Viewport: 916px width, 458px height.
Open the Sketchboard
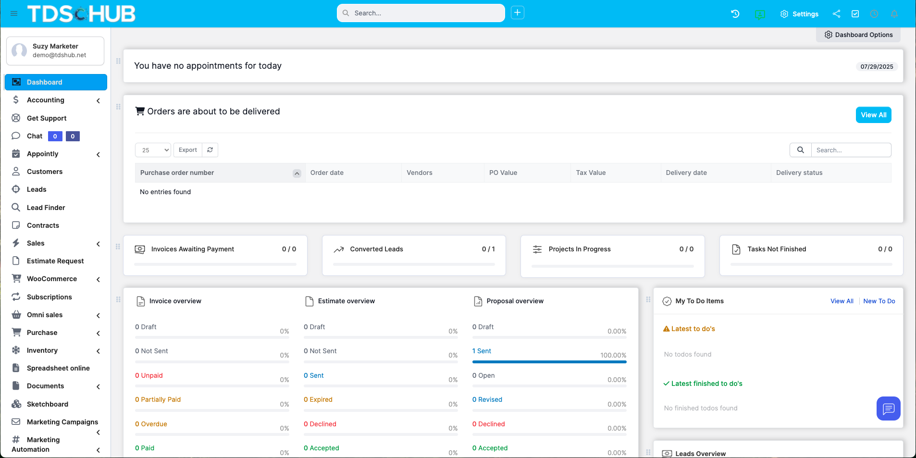pyautogui.click(x=46, y=404)
